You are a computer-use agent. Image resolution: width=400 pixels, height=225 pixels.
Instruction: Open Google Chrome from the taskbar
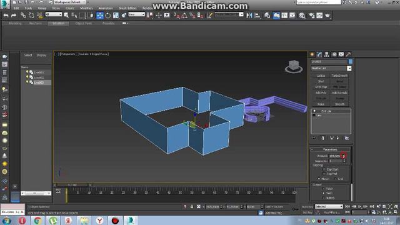point(37,221)
